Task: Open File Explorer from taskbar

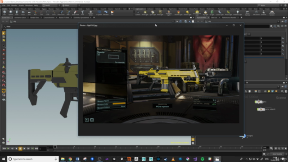Action: click(x=63, y=159)
